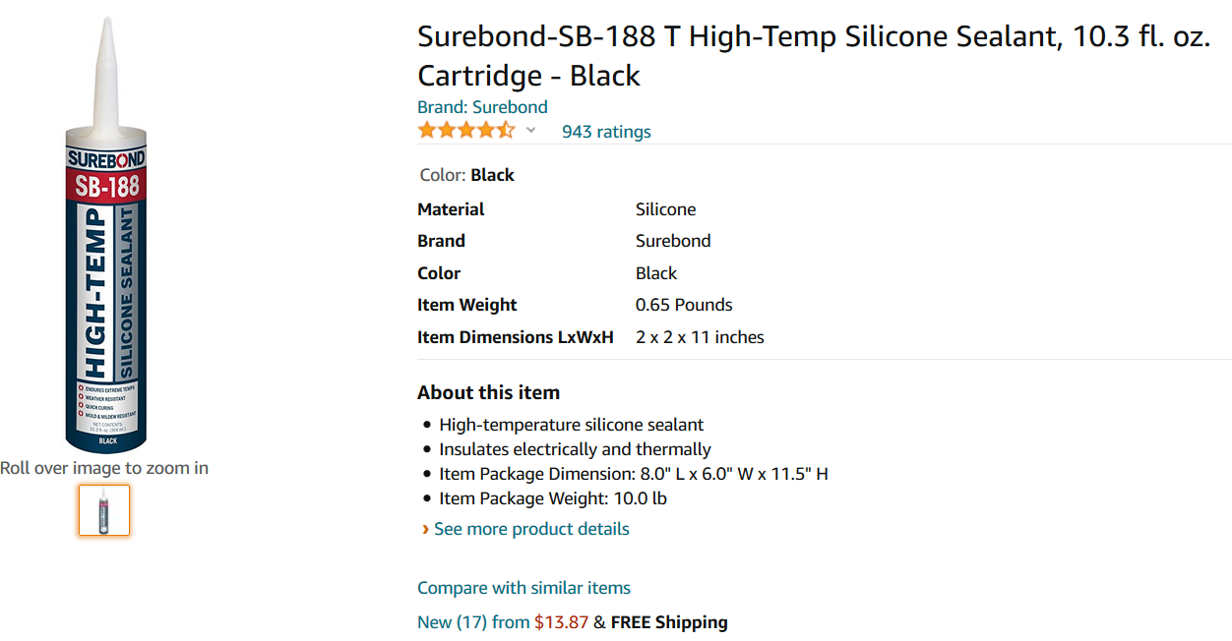Click the $13.87 price link
Viewport: 1232px width, 641px height.
coord(559,621)
